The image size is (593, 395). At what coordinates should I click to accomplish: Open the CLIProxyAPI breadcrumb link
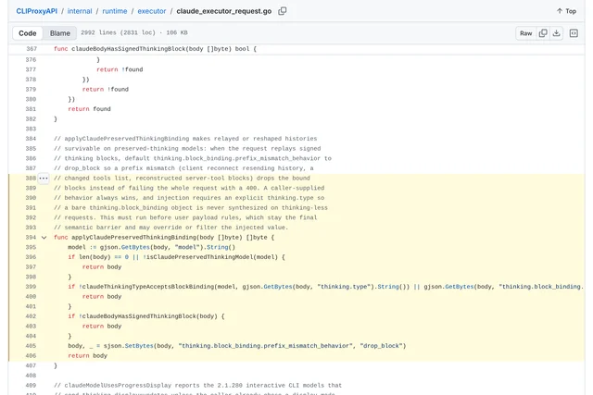(37, 11)
